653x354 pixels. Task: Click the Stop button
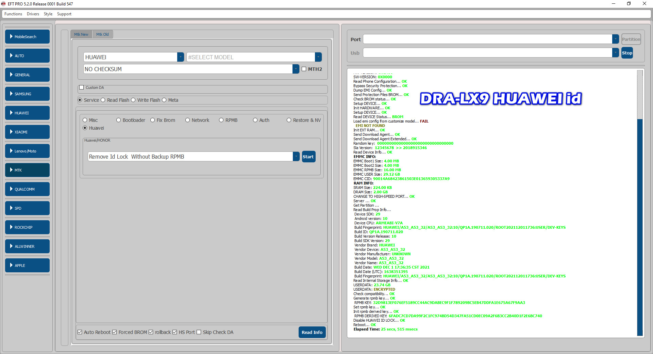(627, 53)
